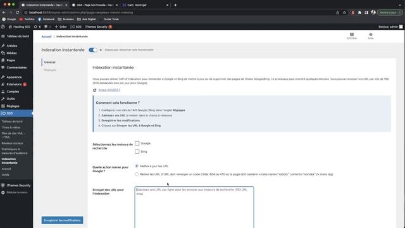Open the Afficher display options icon
This screenshot has height=228, width=405.
352,36
